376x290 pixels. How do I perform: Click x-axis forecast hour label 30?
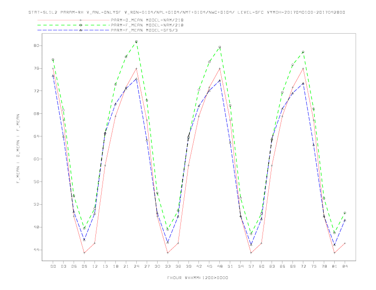coord(157,266)
